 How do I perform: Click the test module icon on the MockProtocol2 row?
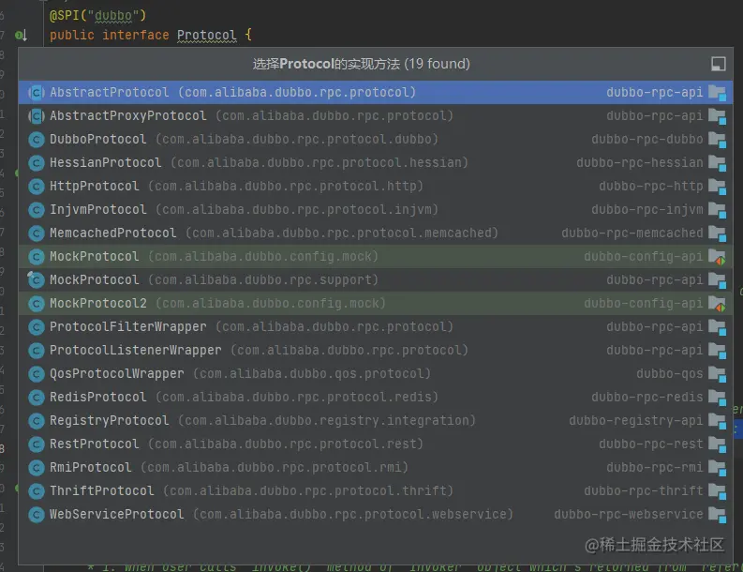pyautogui.click(x=718, y=304)
